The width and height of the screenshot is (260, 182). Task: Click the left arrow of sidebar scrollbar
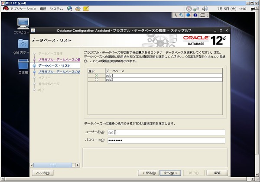pyautogui.click(x=32, y=165)
